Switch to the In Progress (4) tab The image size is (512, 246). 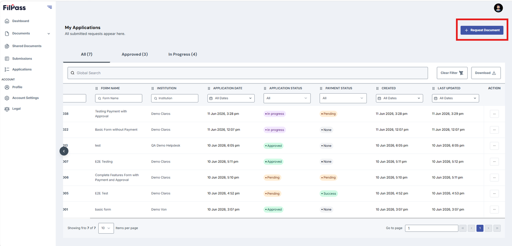[x=183, y=54]
